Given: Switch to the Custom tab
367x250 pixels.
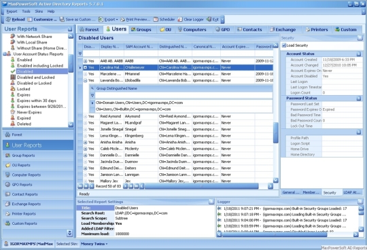Looking at the screenshot, I should tap(346, 29).
